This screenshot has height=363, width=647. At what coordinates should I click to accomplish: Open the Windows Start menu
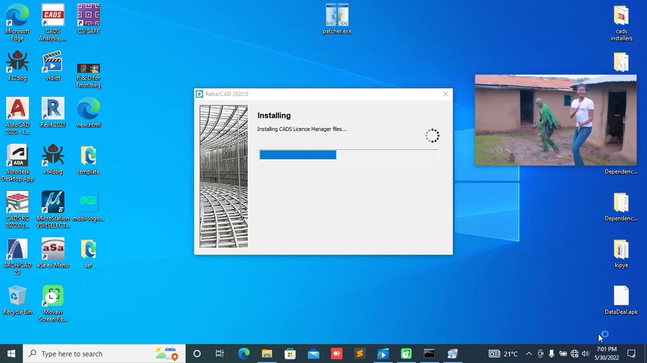11,353
